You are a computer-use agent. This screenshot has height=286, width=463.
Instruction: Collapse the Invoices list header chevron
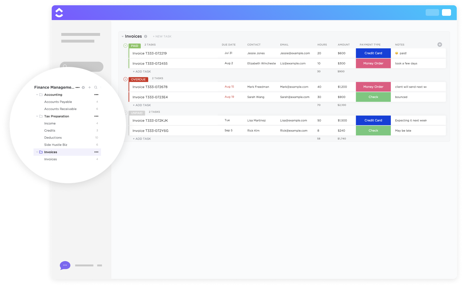click(122, 36)
